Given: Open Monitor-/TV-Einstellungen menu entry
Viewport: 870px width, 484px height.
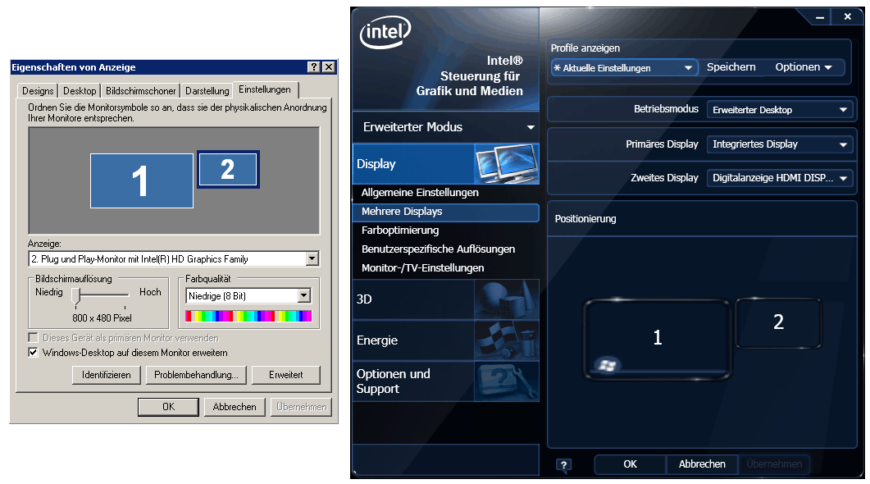Looking at the screenshot, I should [423, 268].
